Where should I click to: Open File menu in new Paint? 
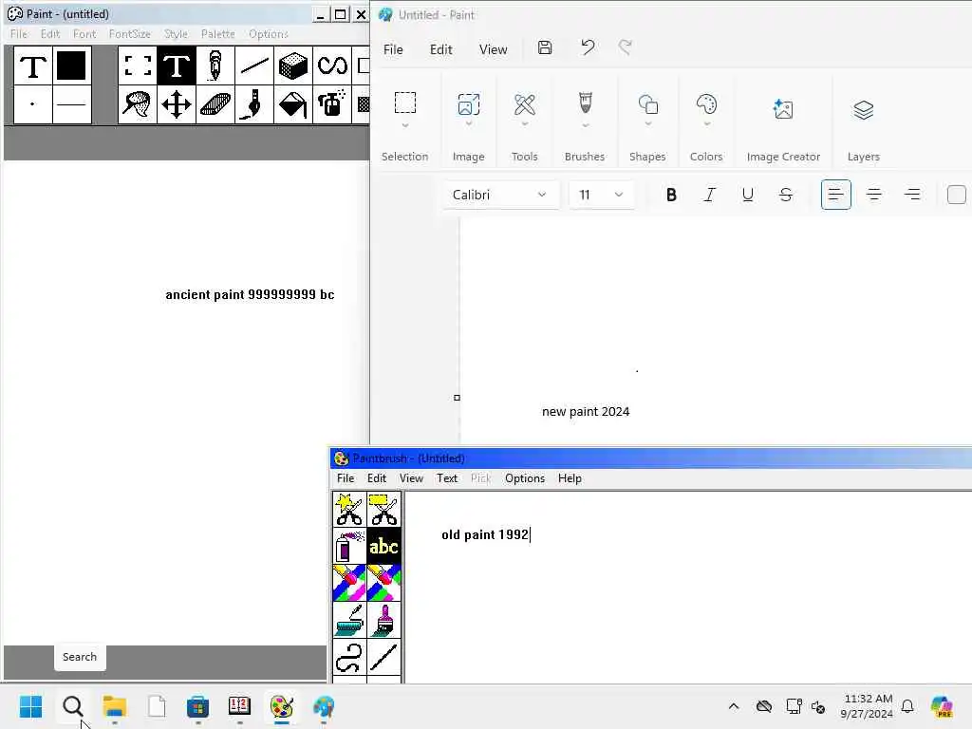pyautogui.click(x=393, y=49)
